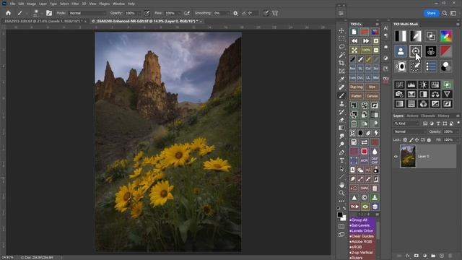462x260 pixels.
Task: Click the foreground color swatch
Action: click(340, 214)
